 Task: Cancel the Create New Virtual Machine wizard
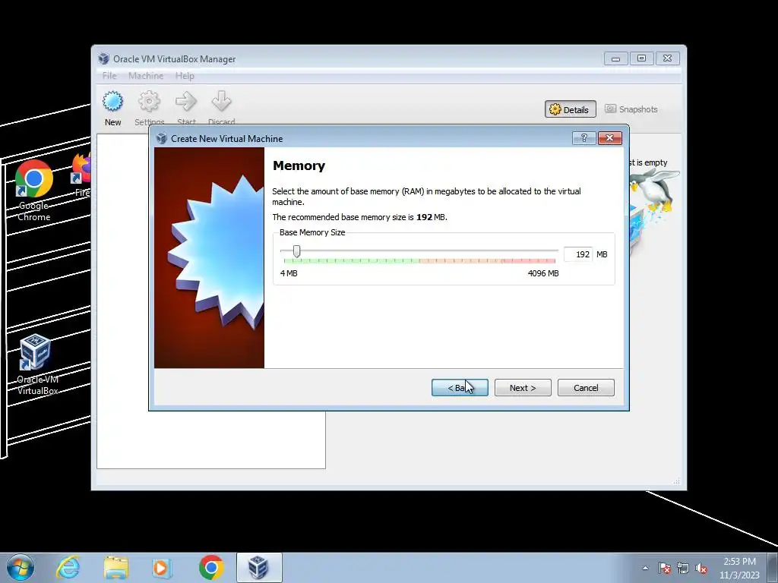coord(586,388)
